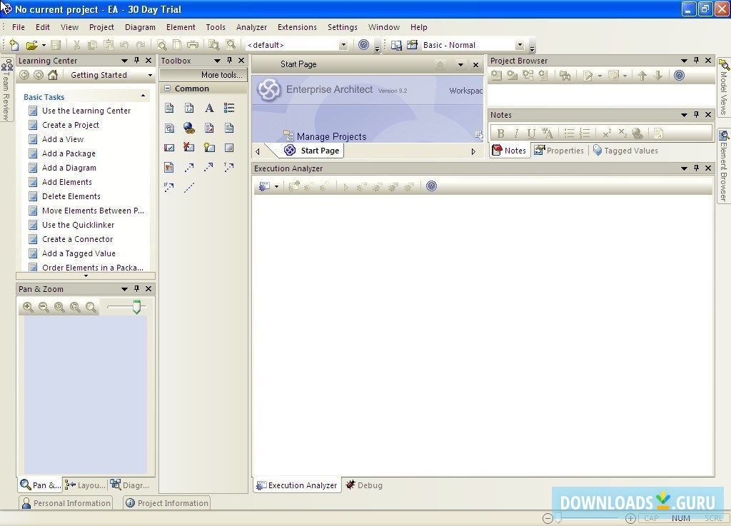Pin the Project Browser panel
Viewport: 731px width, 526px height.
pos(696,60)
